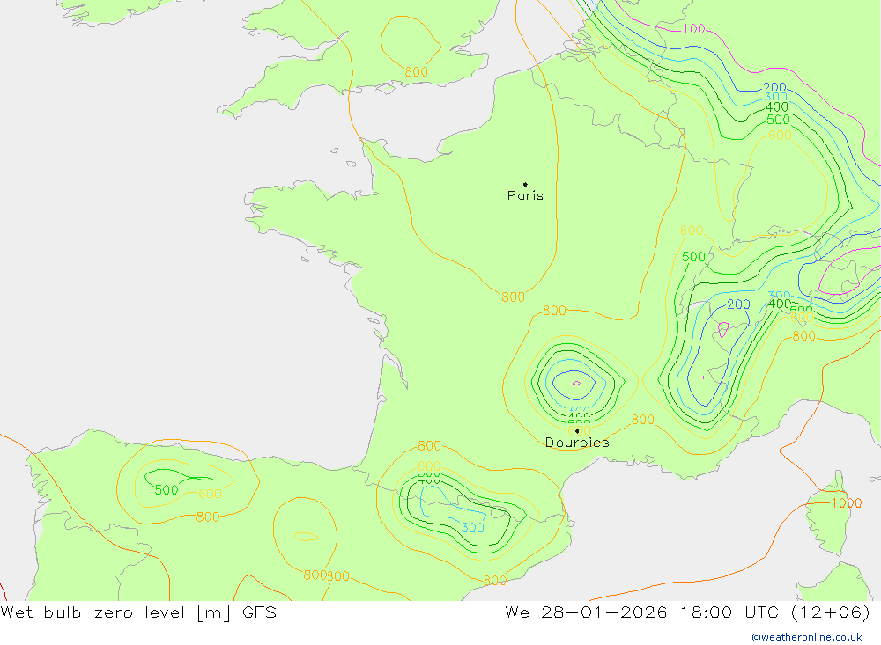This screenshot has width=881, height=645.
Task: Select the 600 label in northwest Spain
Action: coord(210,495)
